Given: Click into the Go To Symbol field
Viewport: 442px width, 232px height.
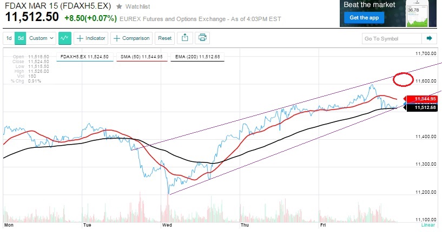Looking at the screenshot, I should tap(391, 39).
